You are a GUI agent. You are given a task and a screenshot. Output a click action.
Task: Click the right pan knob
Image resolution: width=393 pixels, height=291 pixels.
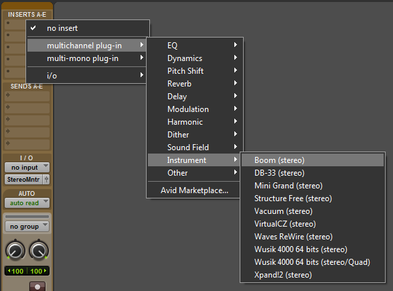coord(39,250)
